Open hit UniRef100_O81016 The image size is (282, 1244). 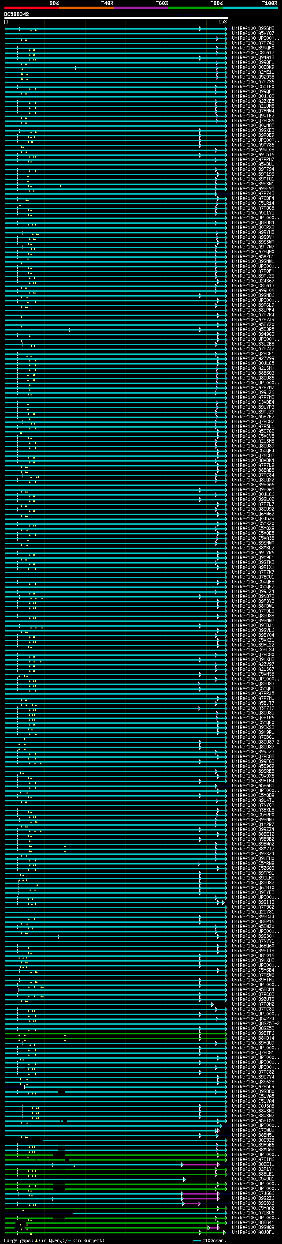click(252, 956)
